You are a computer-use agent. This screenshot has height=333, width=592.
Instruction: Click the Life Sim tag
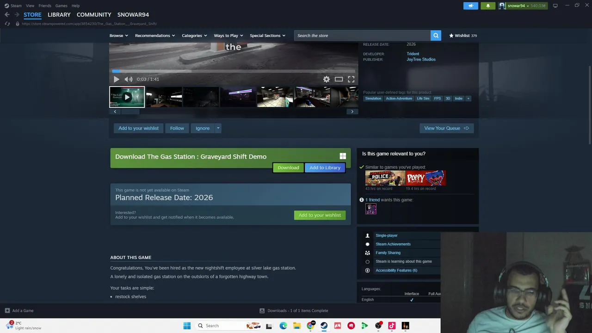click(x=423, y=99)
